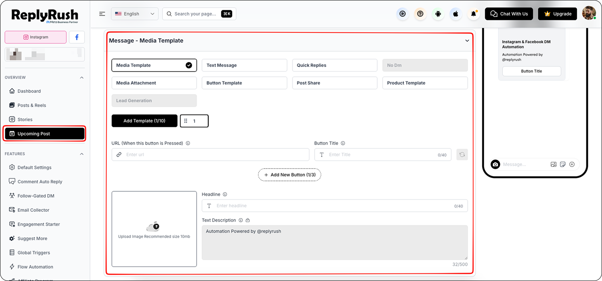Click the Chat With Us button

point(509,14)
